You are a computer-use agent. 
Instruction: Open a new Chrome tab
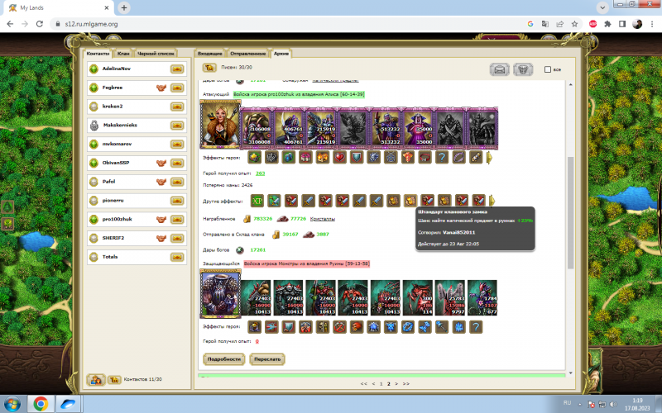[124, 7]
